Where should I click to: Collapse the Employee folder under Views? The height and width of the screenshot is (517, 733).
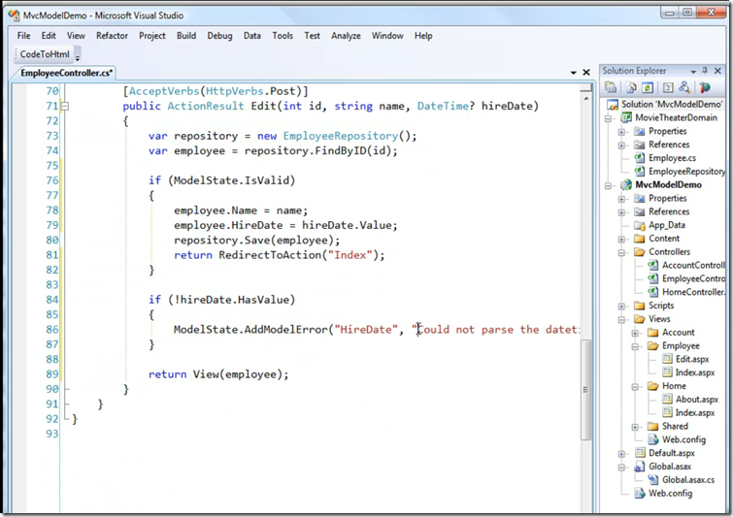(635, 346)
